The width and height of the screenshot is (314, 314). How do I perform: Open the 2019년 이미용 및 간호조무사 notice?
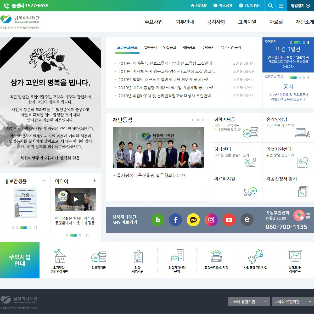(165, 63)
